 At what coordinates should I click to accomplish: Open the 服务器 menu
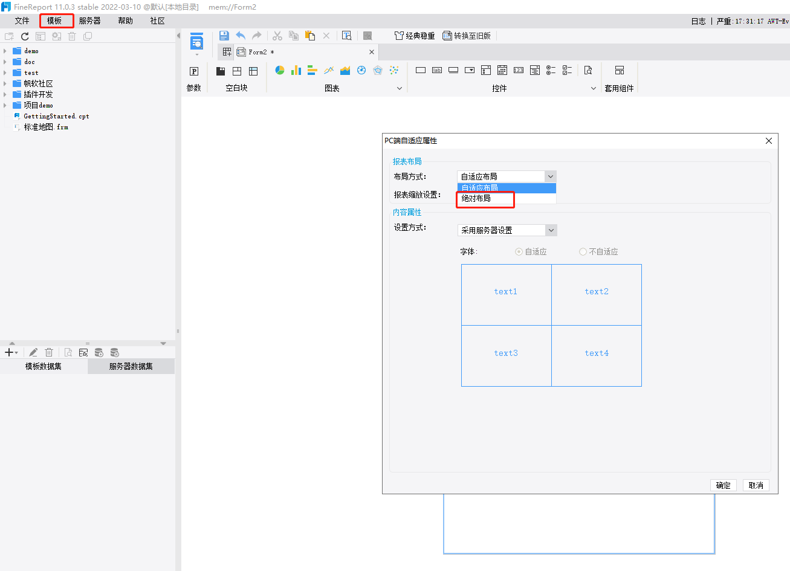pyautogui.click(x=89, y=21)
